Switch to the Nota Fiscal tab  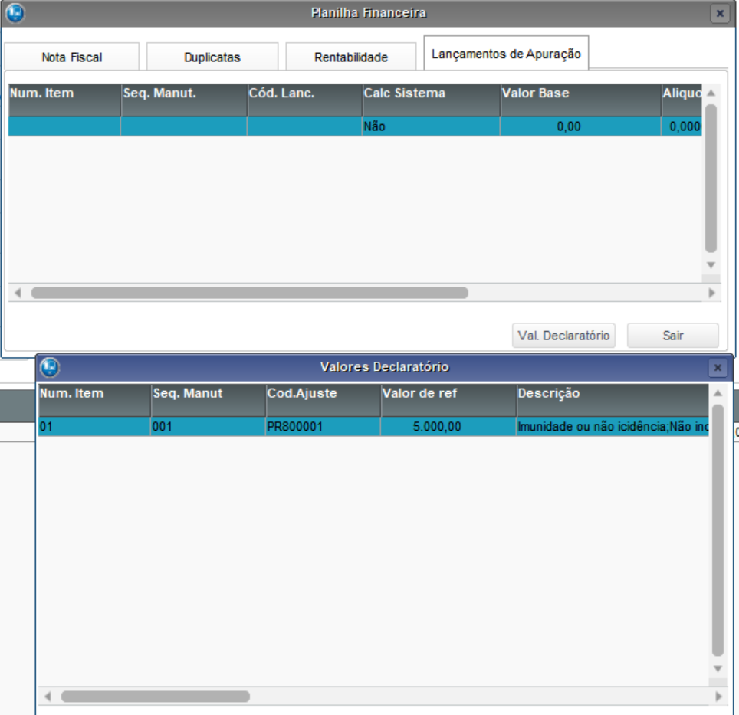(71, 57)
